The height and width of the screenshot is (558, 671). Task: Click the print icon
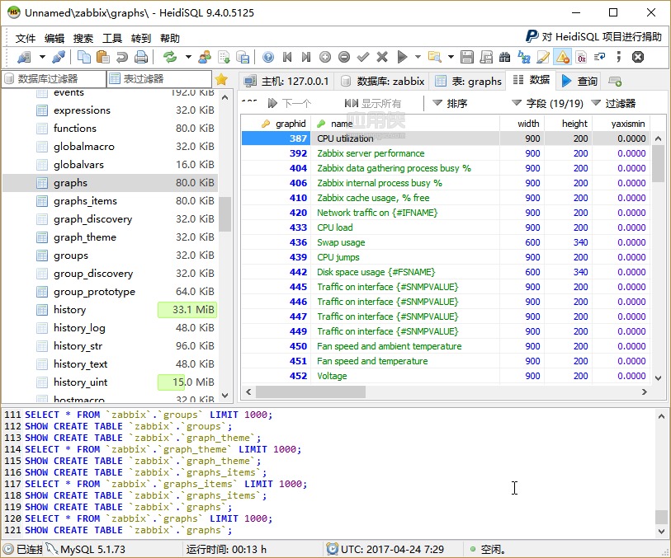click(x=141, y=57)
